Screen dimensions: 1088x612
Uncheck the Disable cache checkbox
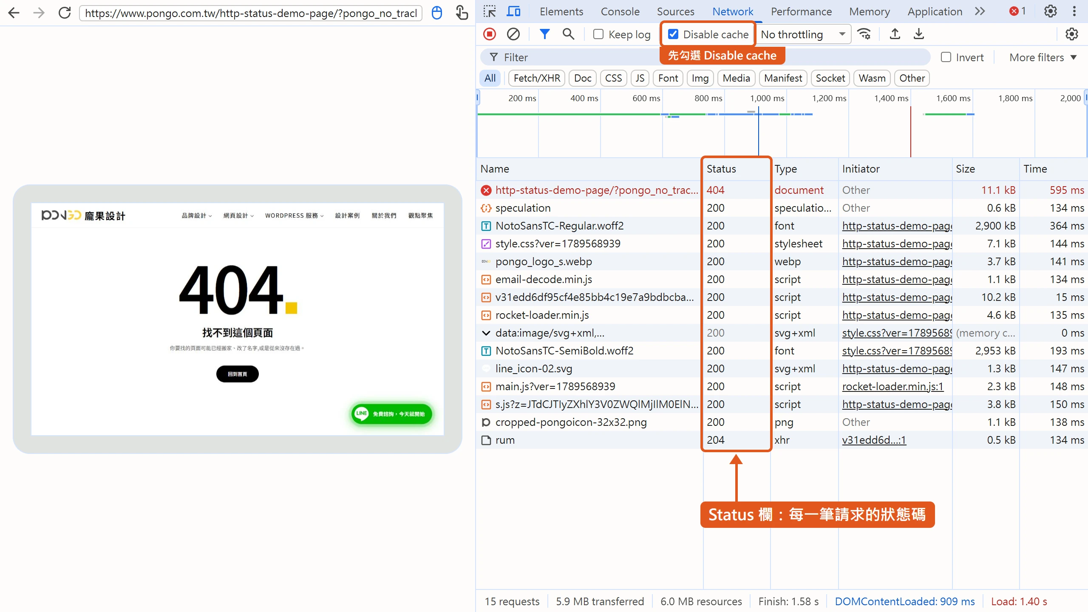click(673, 34)
